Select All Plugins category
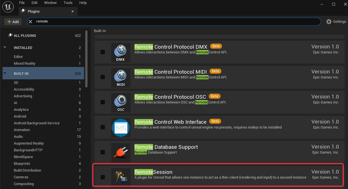Viewport: 348px width, 189px height. point(43,35)
